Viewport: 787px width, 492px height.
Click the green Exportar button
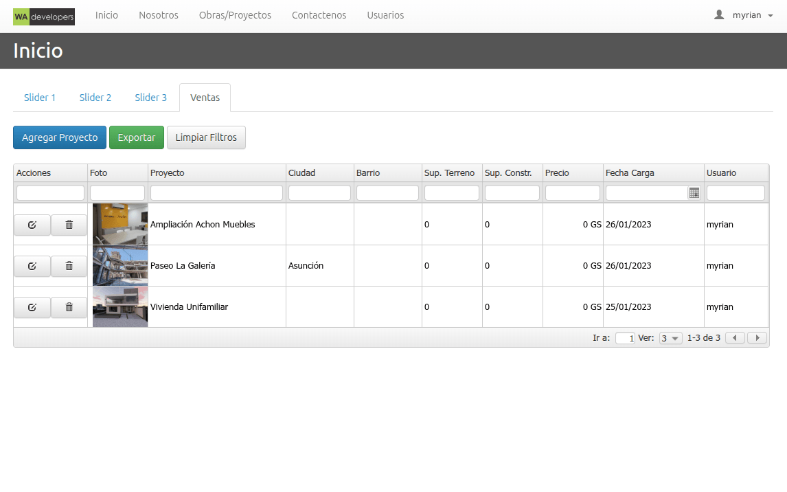137,137
